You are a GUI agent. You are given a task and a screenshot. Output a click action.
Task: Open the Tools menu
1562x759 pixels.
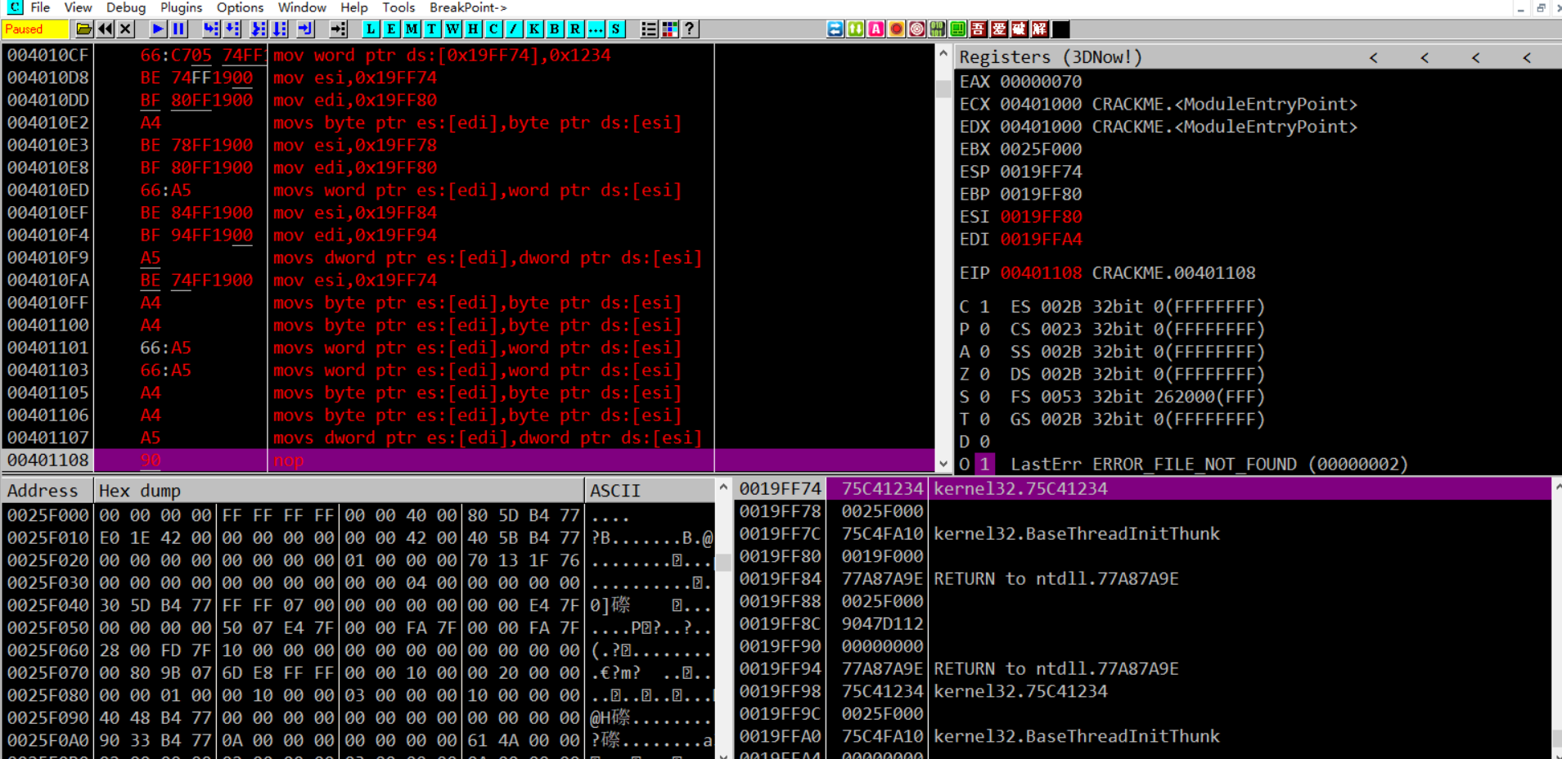[x=398, y=7]
